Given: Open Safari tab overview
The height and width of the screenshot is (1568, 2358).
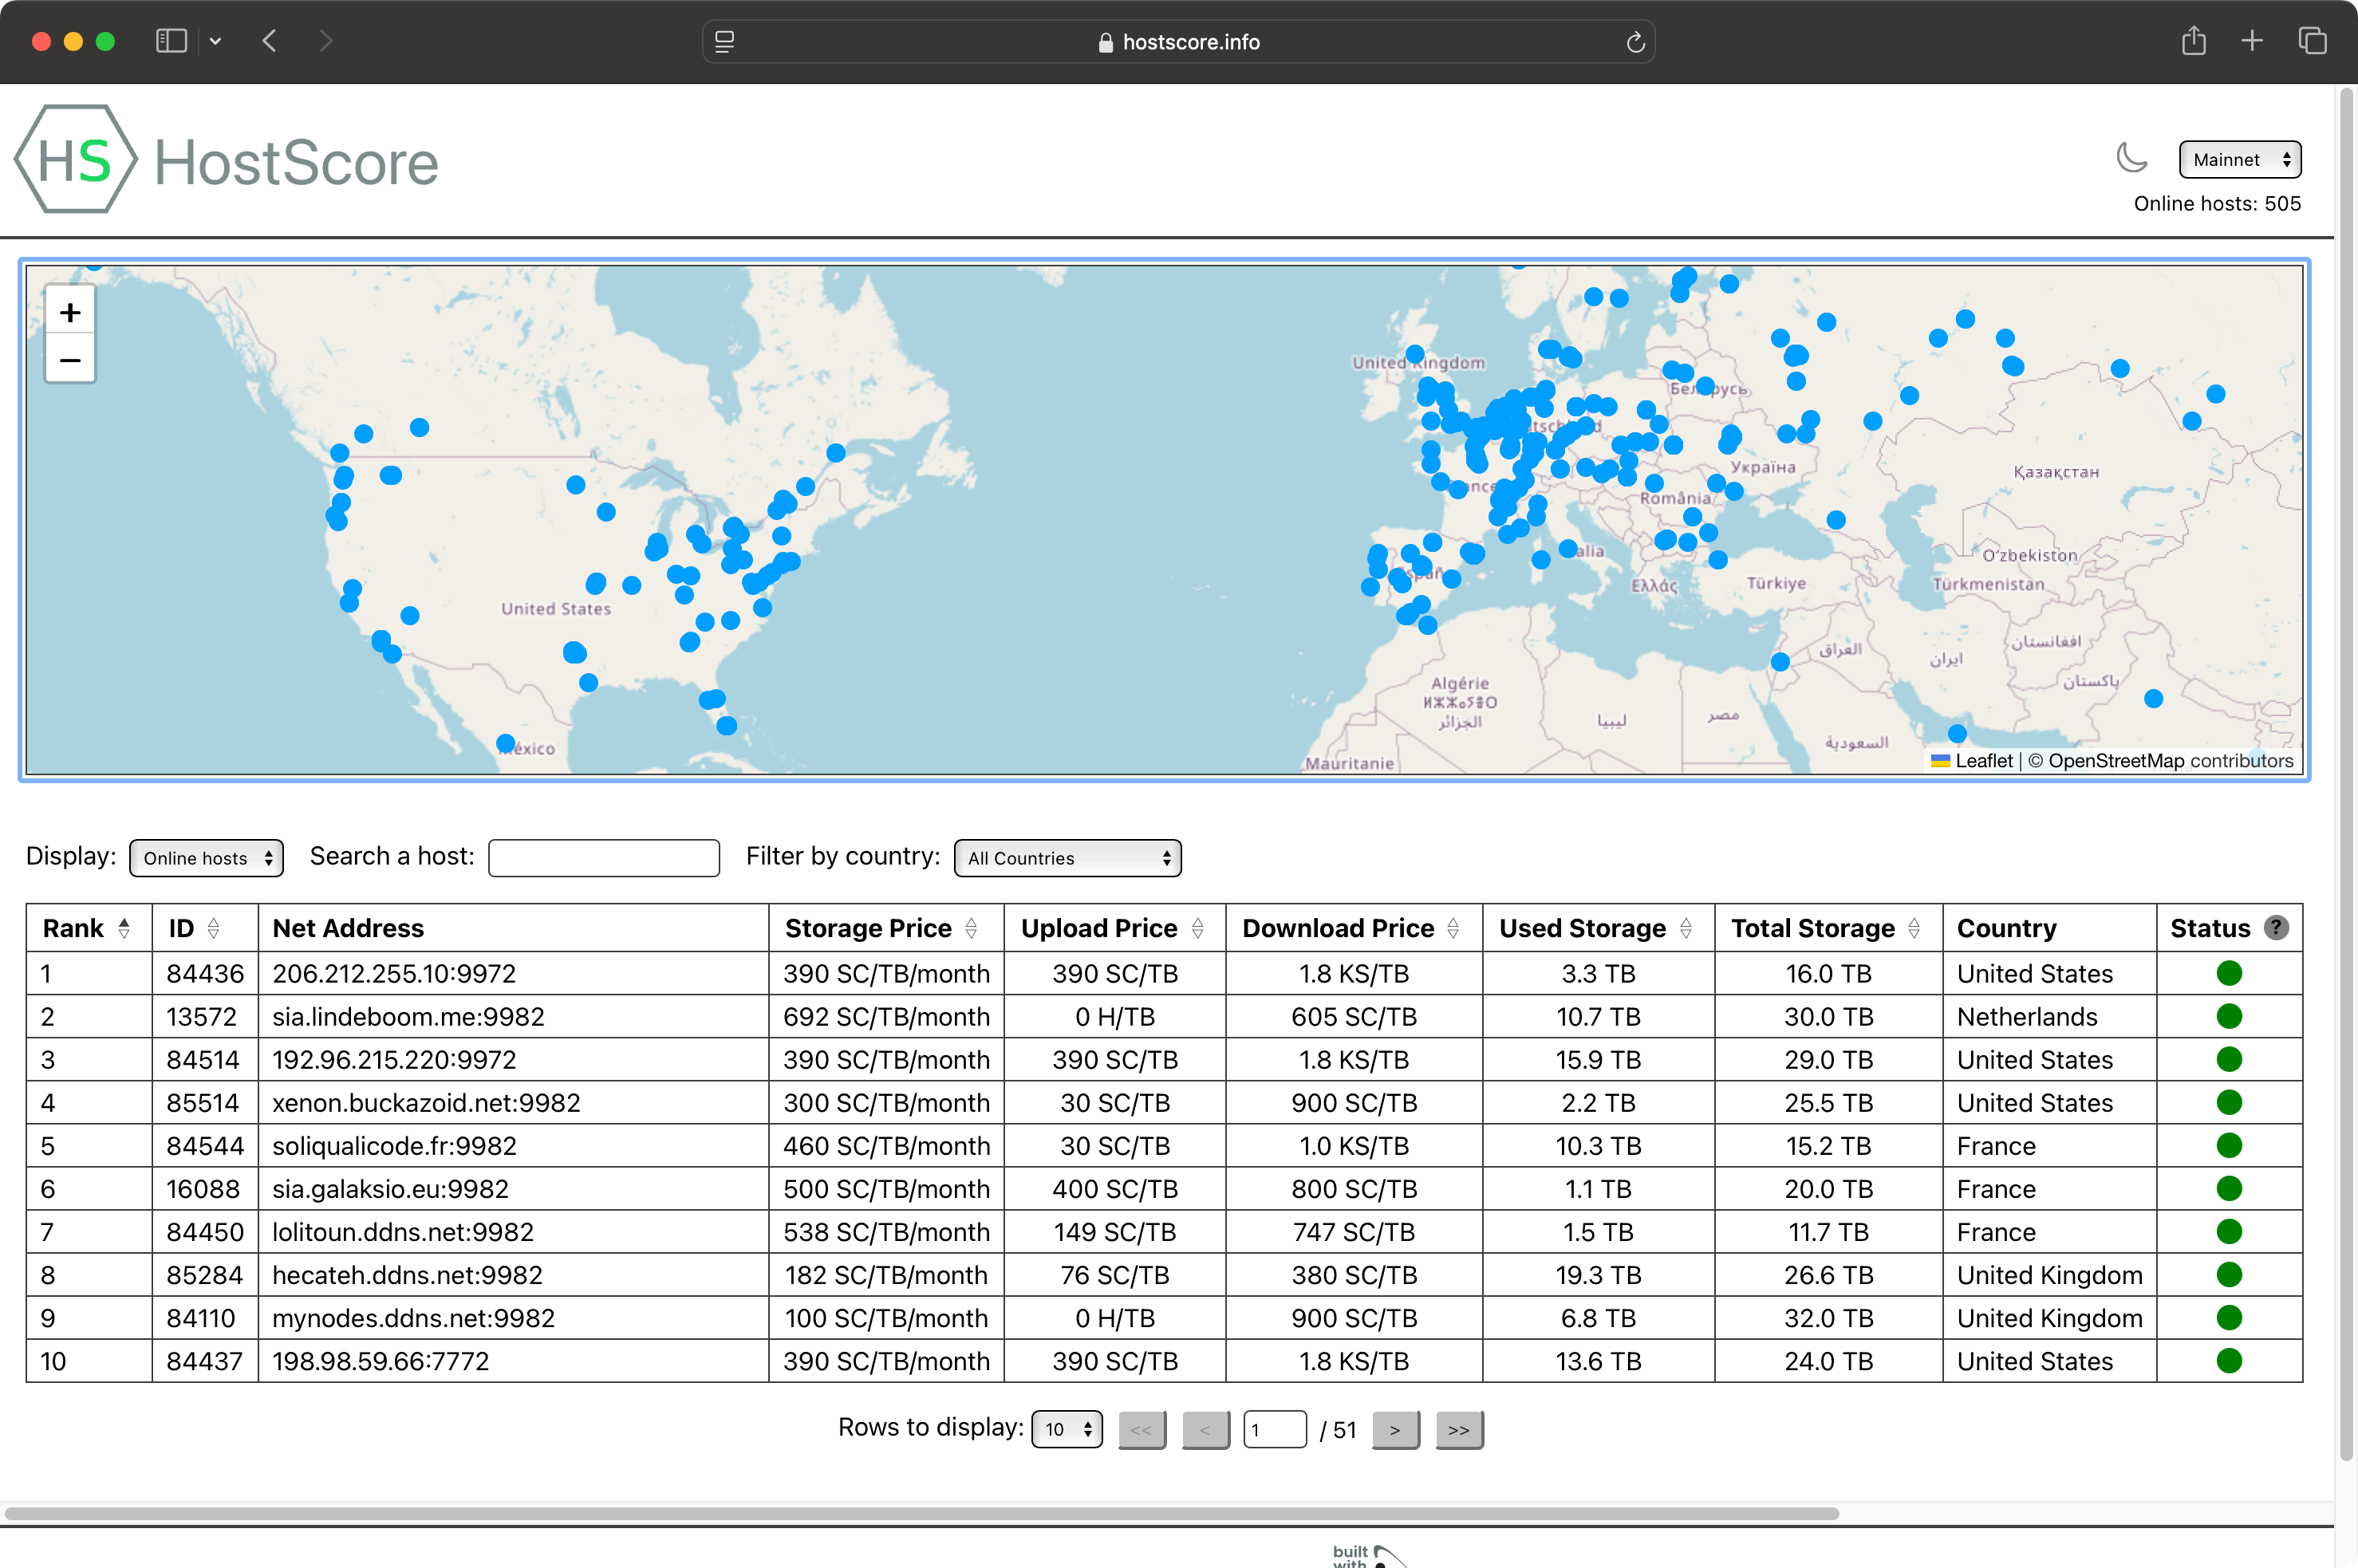Looking at the screenshot, I should 2313,41.
